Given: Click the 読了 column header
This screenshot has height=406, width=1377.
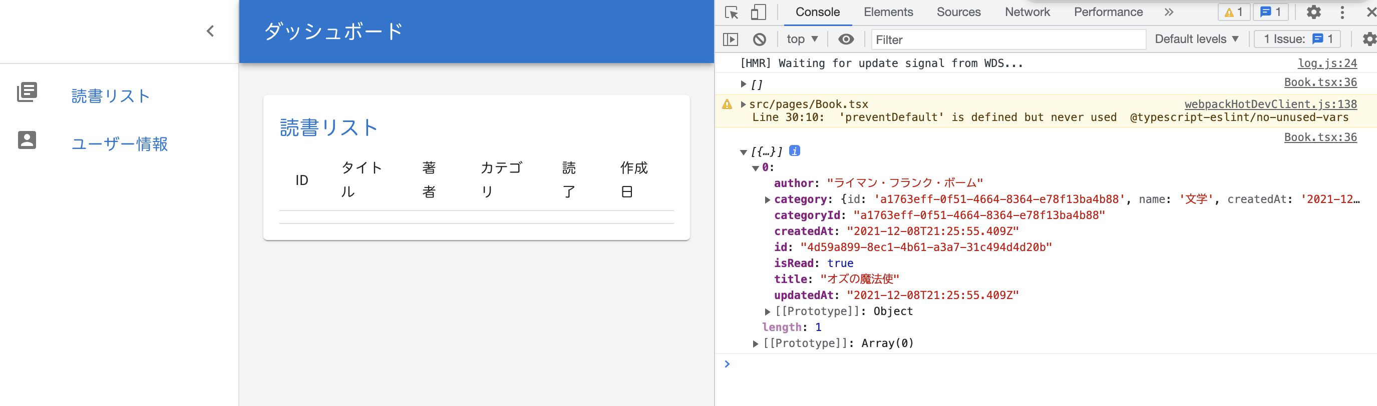Looking at the screenshot, I should [569, 180].
